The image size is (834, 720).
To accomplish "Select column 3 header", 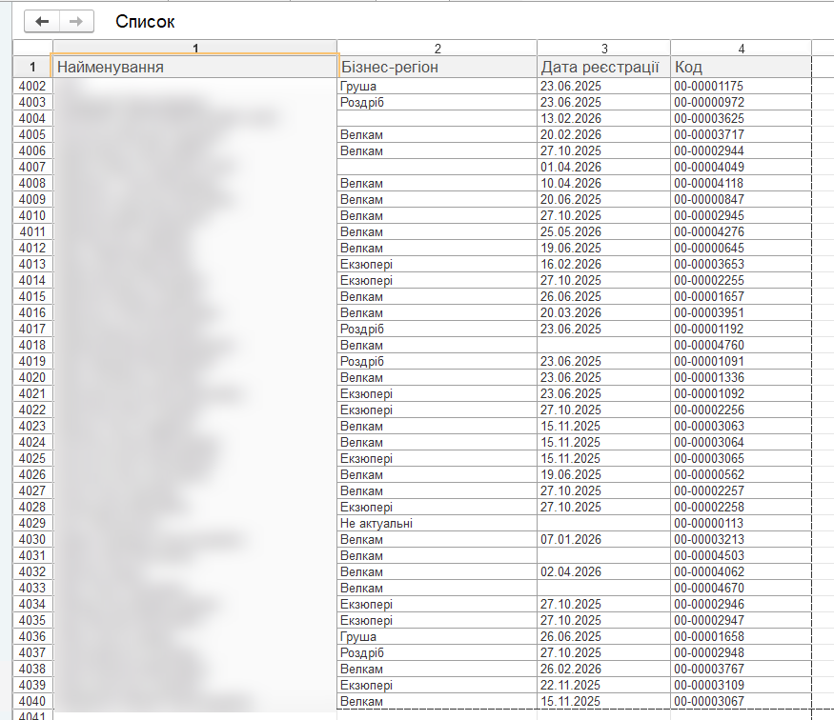I will [603, 48].
